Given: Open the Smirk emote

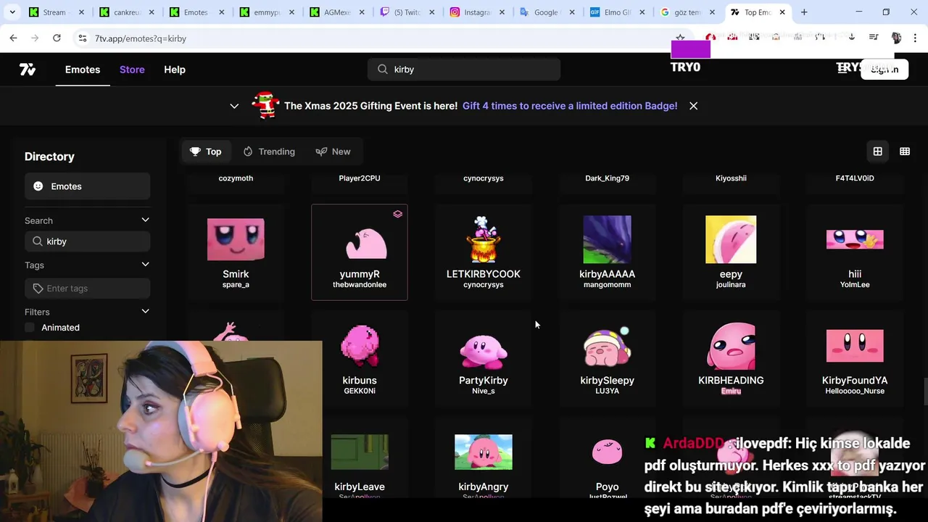Looking at the screenshot, I should tap(236, 252).
